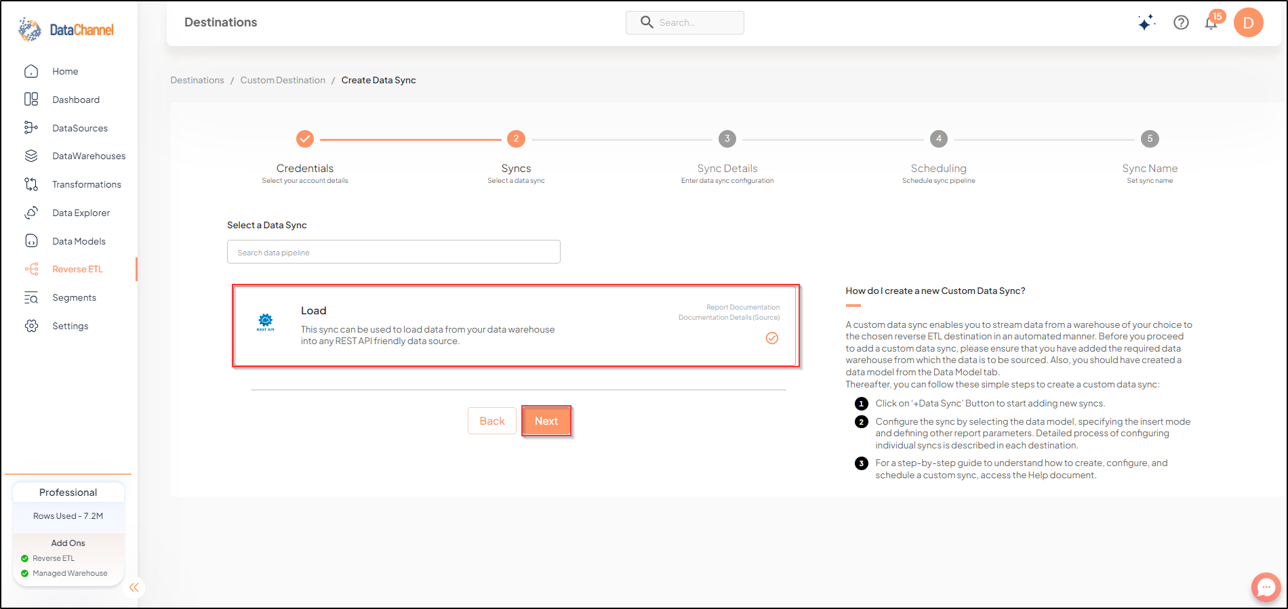Click the Credentials step label
1288x609 pixels.
[305, 168]
